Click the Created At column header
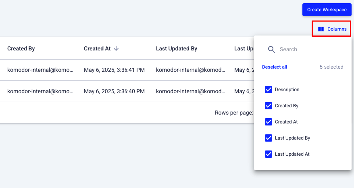 click(97, 48)
